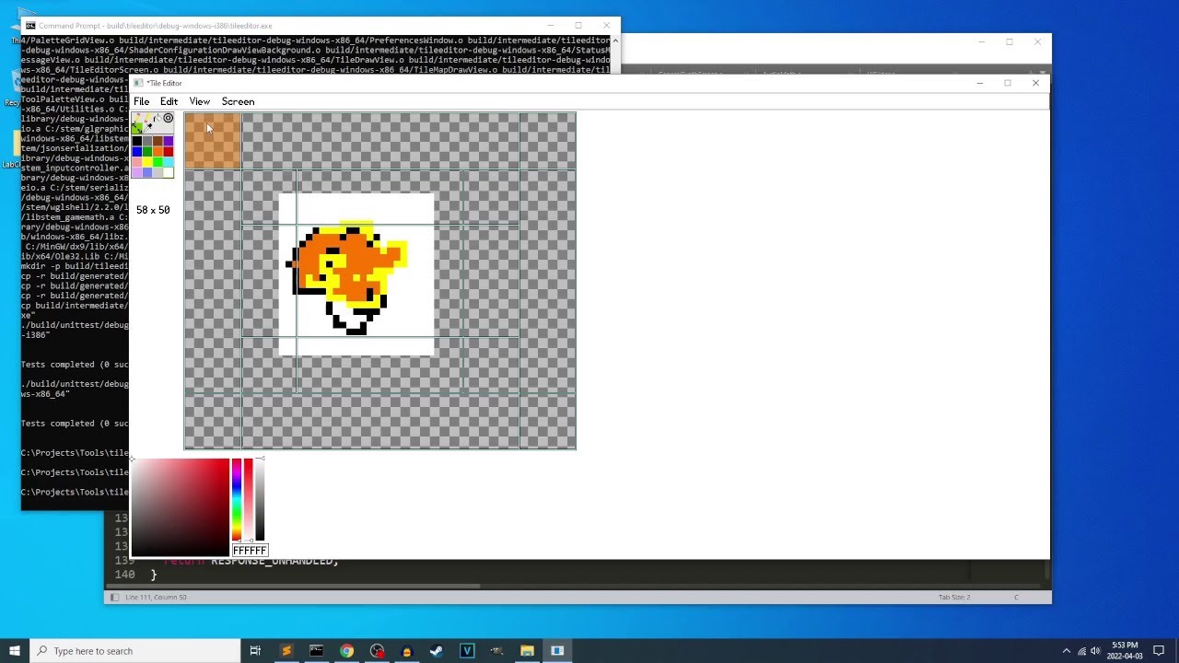Image resolution: width=1179 pixels, height=663 pixels.
Task: Pick the yellow palette swatch
Action: pos(147,161)
